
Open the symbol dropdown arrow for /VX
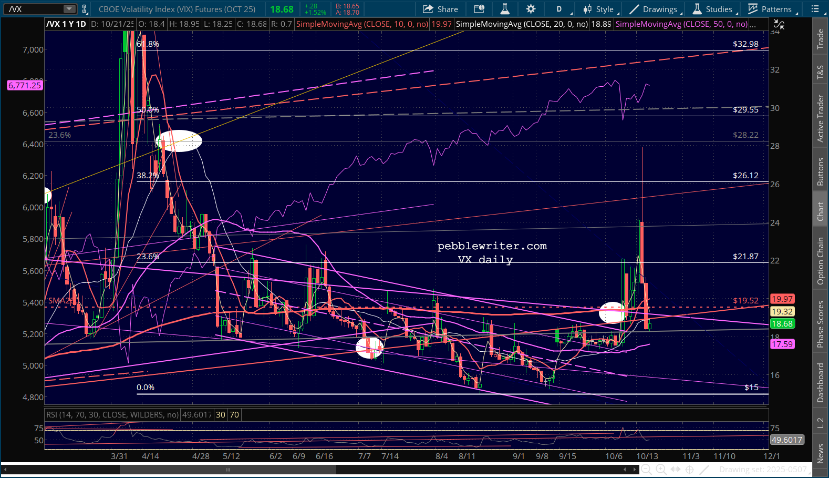69,9
